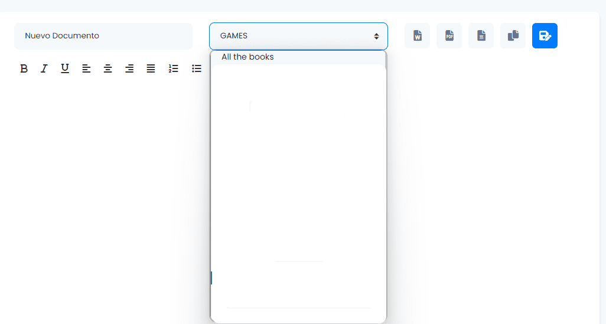
Task: Export document as Word file
Action: (417, 36)
